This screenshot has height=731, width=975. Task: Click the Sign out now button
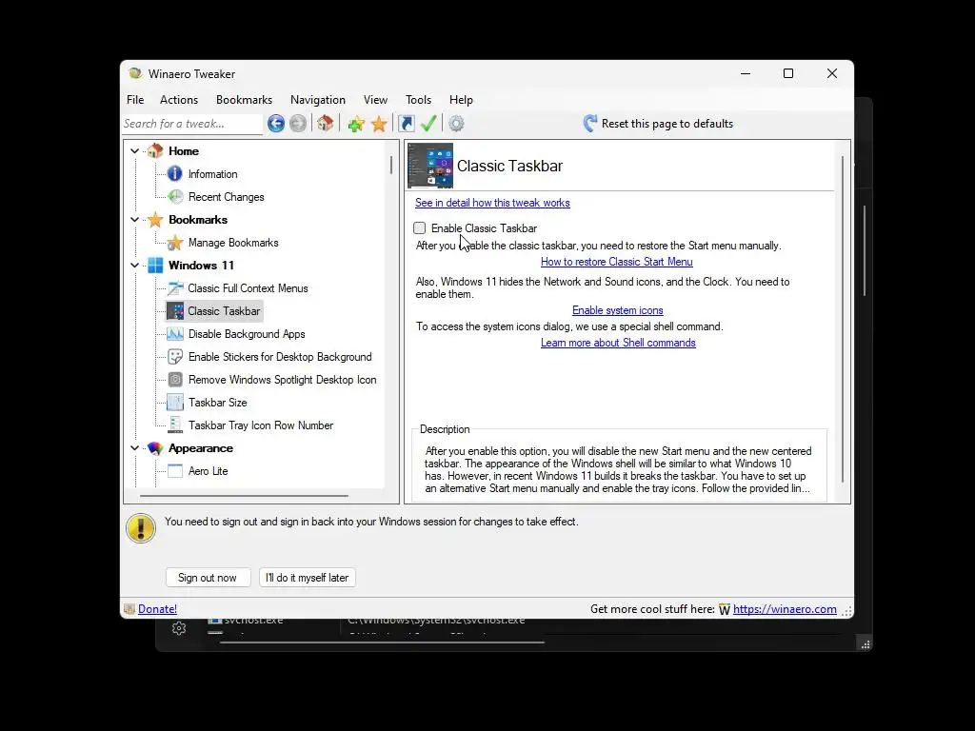208,578
